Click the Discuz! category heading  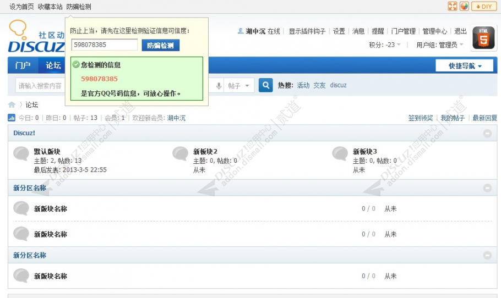pos(24,133)
